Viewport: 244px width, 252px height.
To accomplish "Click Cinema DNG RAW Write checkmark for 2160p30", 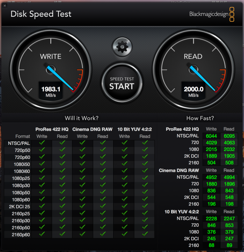I will pos(82,220).
